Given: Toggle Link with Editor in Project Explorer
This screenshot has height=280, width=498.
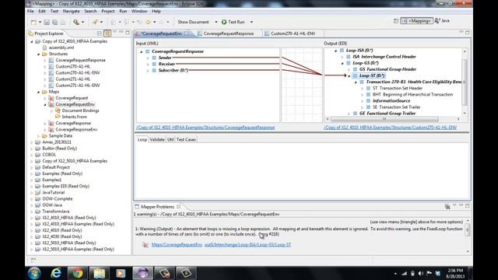Looking at the screenshot, I should pyautogui.click(x=107, y=33).
